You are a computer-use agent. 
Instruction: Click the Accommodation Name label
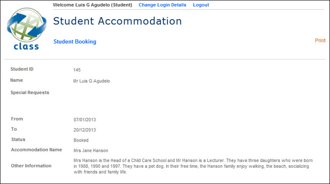(x=37, y=150)
